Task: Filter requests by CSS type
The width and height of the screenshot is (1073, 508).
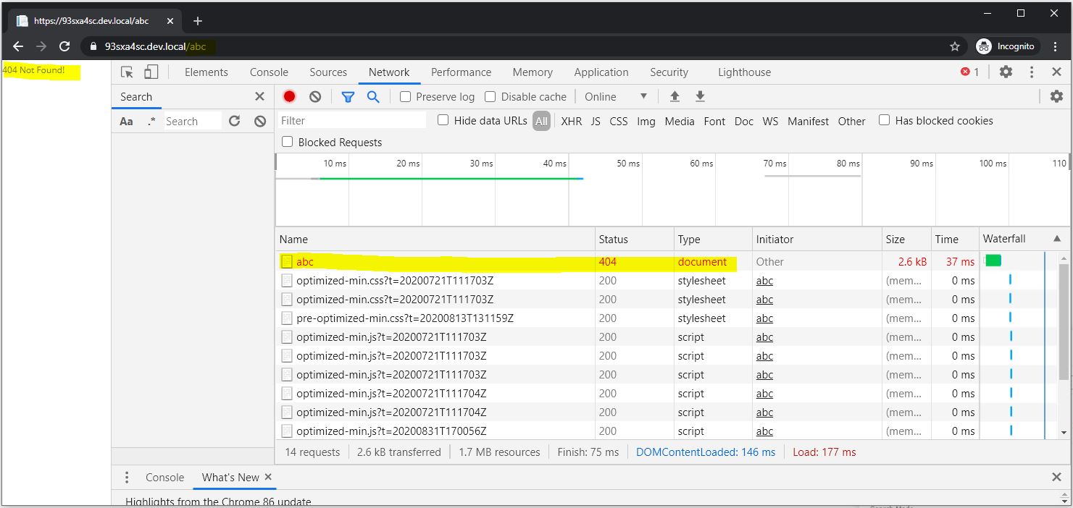Action: (x=619, y=122)
